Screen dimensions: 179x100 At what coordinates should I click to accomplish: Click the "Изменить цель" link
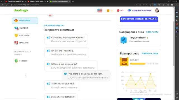click(150, 53)
